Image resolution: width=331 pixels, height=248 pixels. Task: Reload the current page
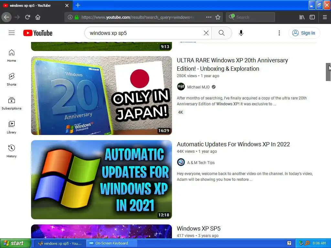[27, 17]
